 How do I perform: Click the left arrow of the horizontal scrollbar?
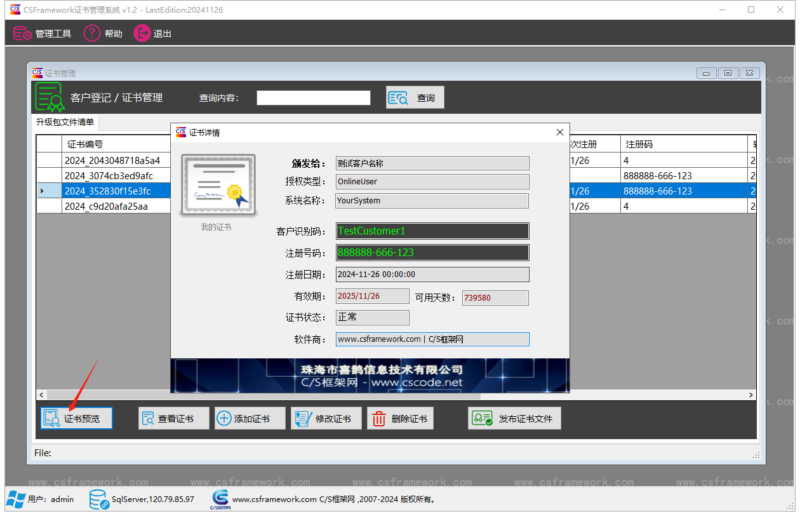coord(42,395)
